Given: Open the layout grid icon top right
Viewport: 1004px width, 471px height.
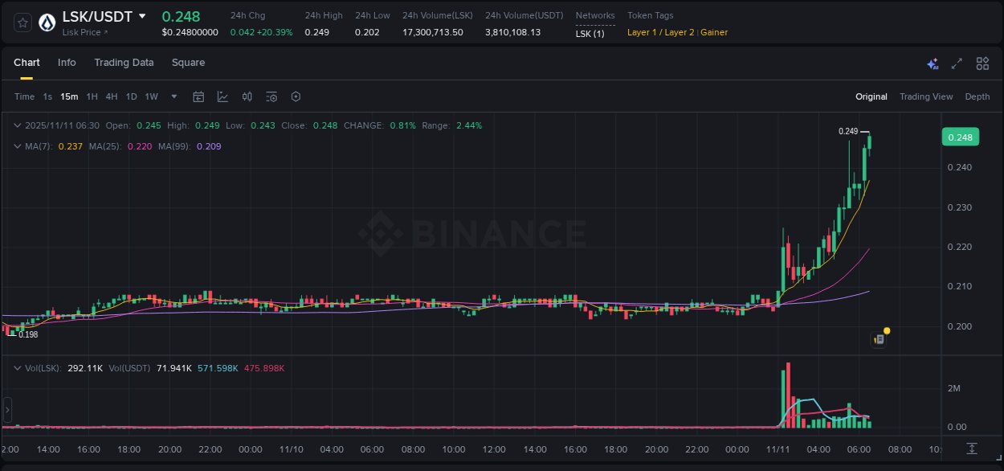Looking at the screenshot, I should (982, 63).
